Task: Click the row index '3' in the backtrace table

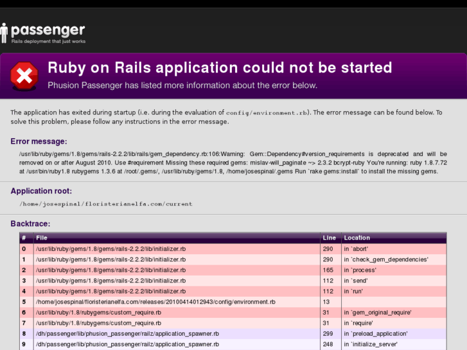Action: pos(24,281)
